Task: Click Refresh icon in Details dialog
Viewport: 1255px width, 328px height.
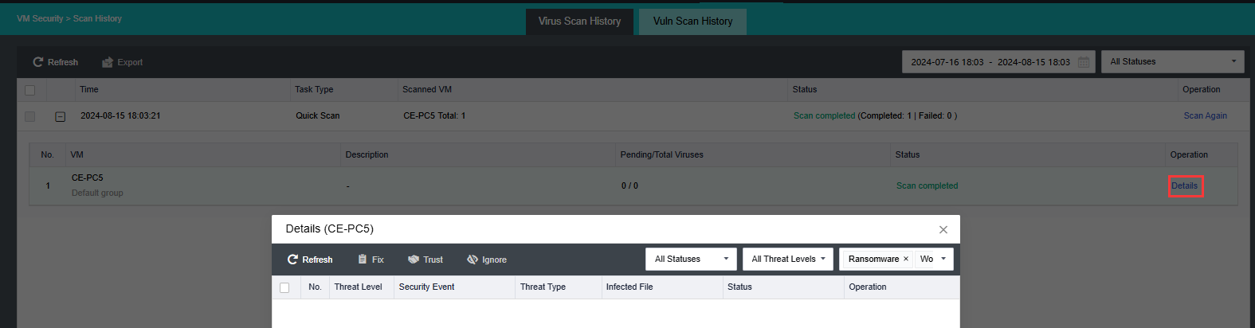Action: 292,260
